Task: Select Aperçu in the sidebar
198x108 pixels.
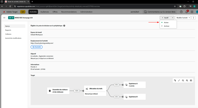Action: click(x=15, y=26)
